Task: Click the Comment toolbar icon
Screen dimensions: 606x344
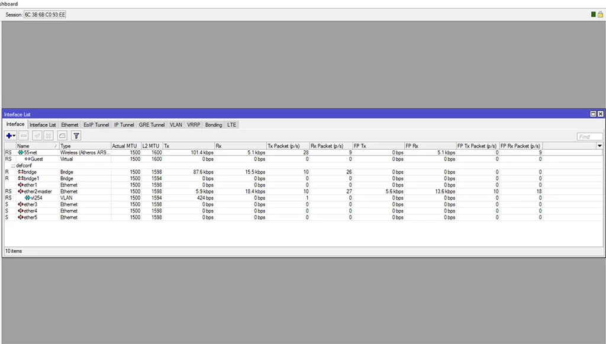Action: point(62,136)
